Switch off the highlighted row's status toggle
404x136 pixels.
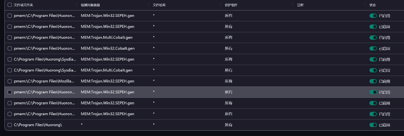[373, 92]
